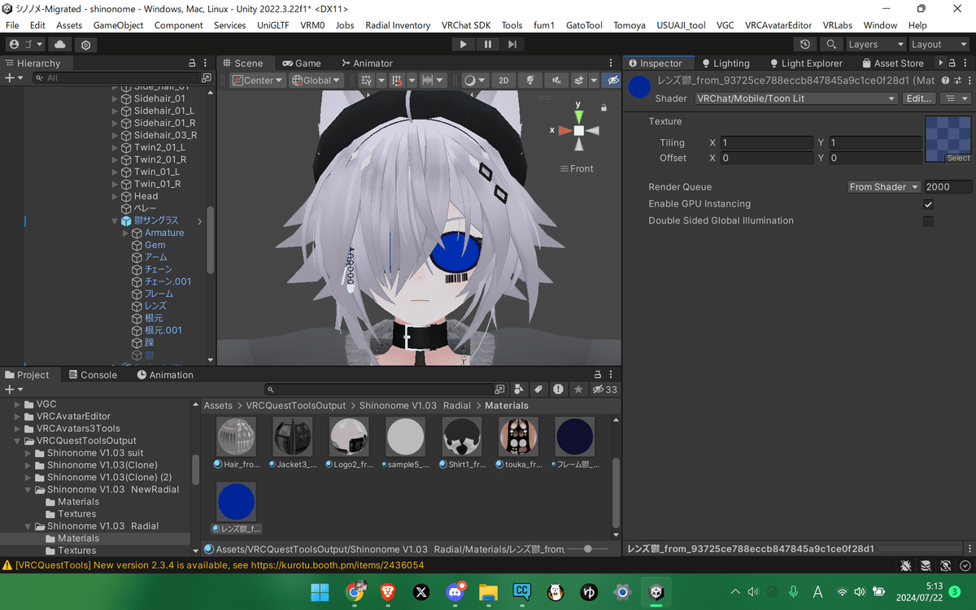The width and height of the screenshot is (976, 610).
Task: Open the Center pivot mode dropdown
Action: click(258, 80)
